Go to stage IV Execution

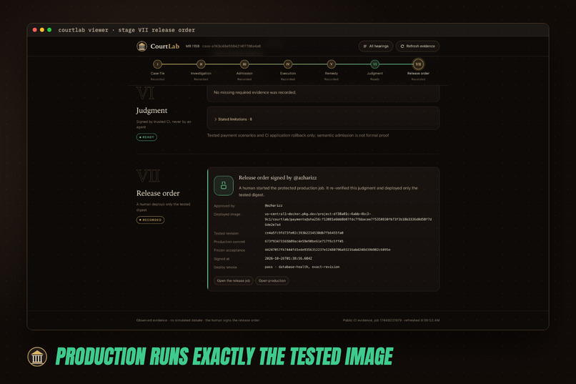point(287,64)
